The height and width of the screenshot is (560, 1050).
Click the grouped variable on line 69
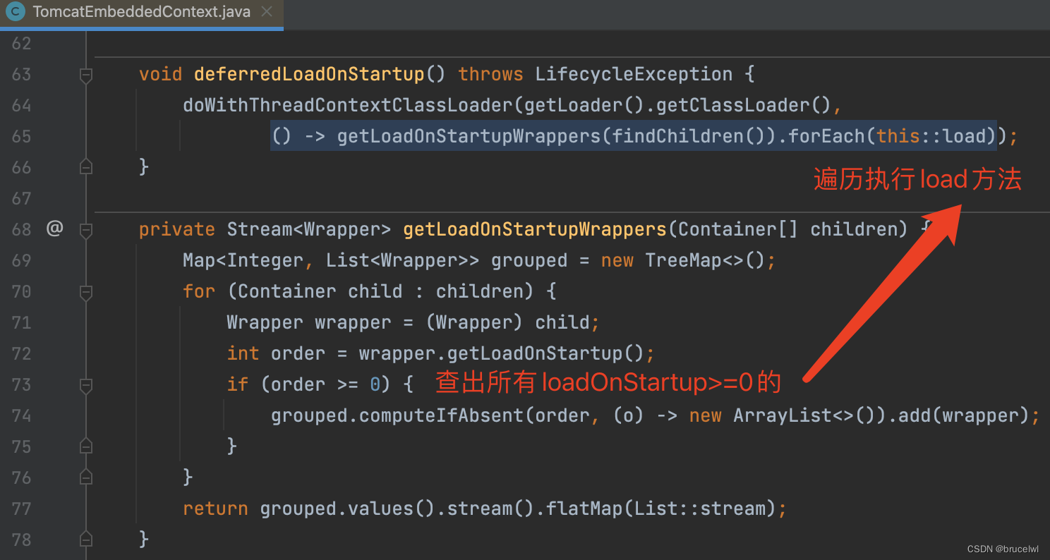tap(529, 260)
